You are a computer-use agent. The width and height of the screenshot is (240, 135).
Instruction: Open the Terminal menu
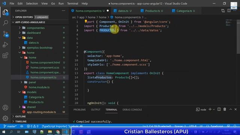pos(72,3)
